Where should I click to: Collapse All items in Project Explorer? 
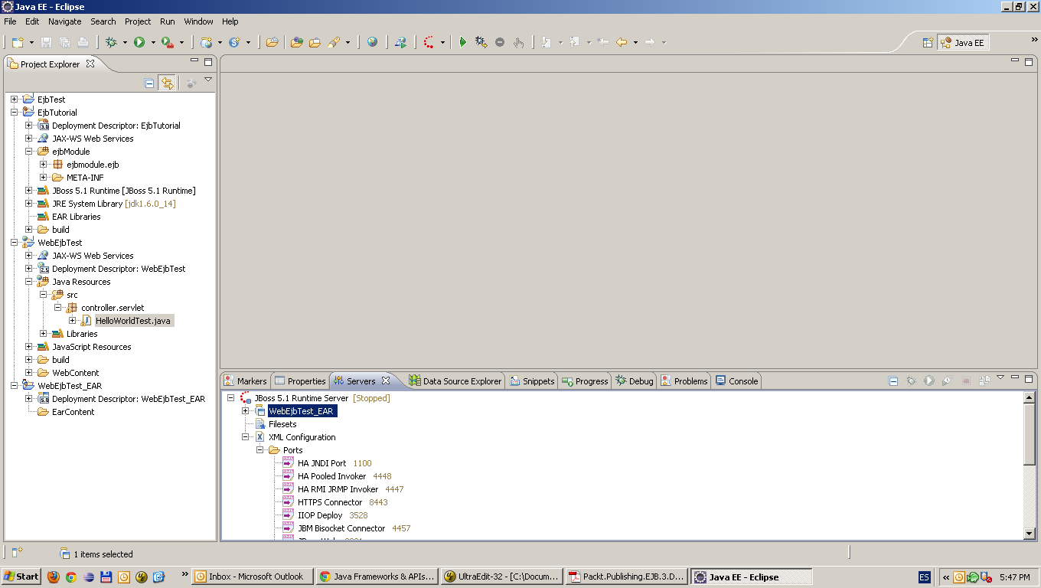click(x=150, y=82)
